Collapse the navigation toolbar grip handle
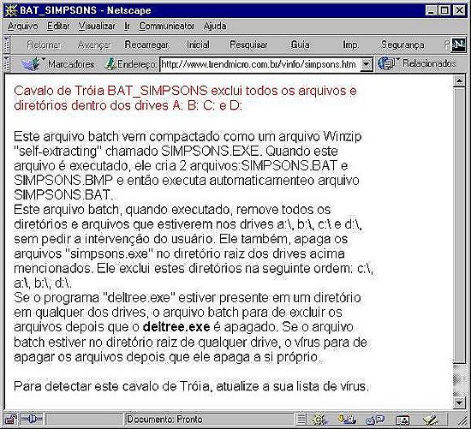The height and width of the screenshot is (429, 471). pos(7,45)
